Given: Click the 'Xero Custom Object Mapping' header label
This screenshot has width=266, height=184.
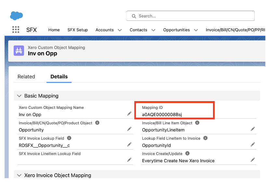Looking at the screenshot, I should (56, 47).
